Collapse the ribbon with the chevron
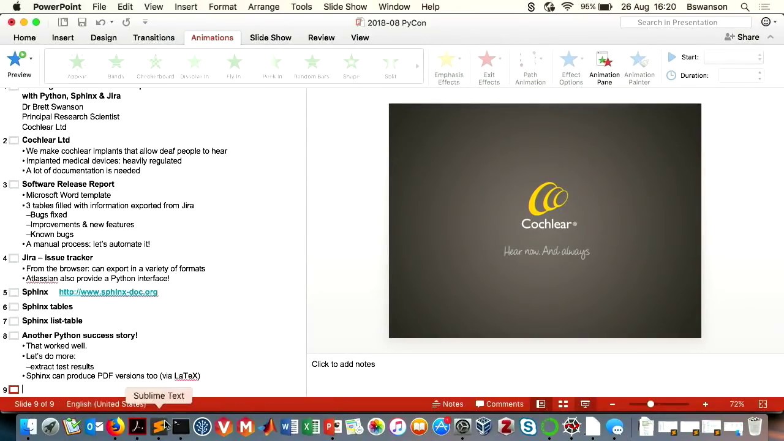Viewport: 784px width, 441px height. pos(771,37)
